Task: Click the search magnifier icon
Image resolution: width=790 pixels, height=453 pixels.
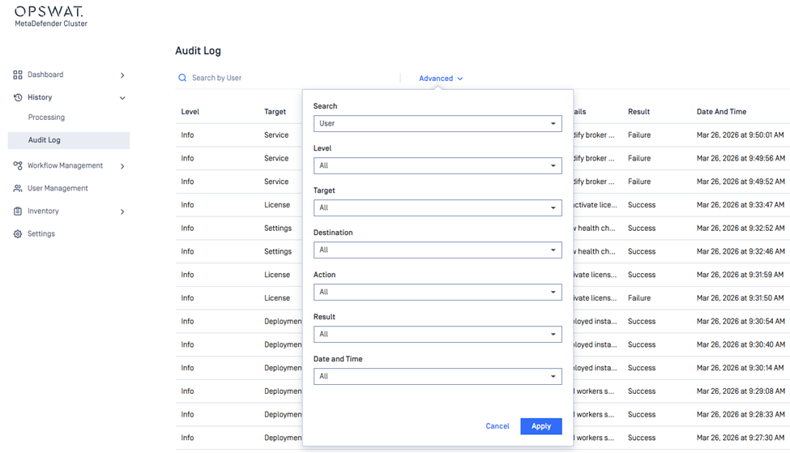Action: (182, 78)
